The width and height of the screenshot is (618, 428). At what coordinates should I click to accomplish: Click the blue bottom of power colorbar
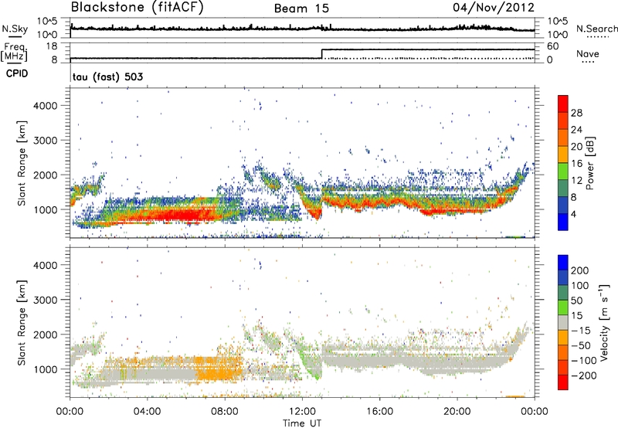563,222
